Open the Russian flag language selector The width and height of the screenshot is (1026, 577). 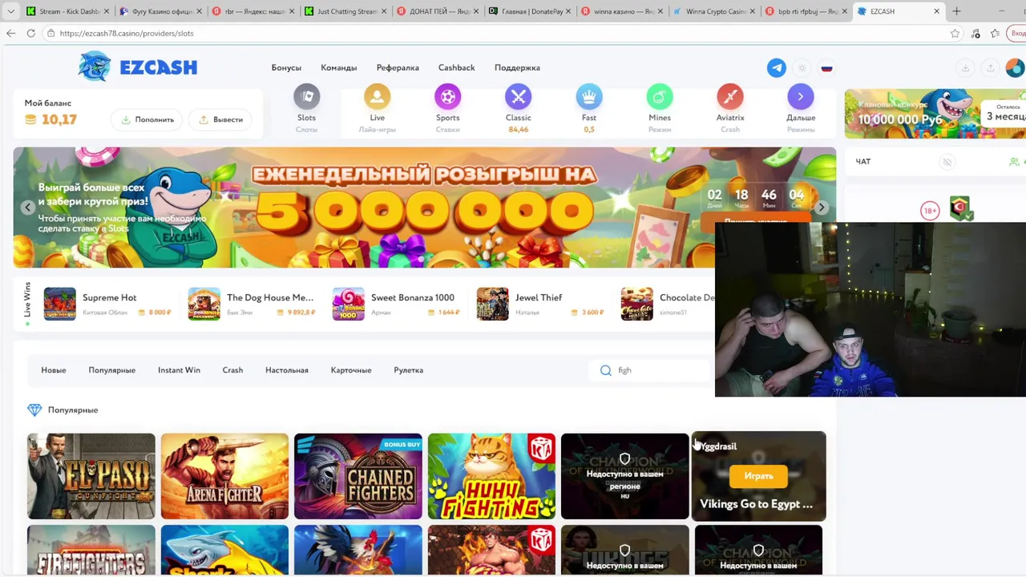pyautogui.click(x=826, y=68)
